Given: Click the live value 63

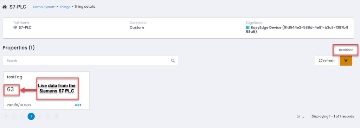Looking at the screenshot, I should pyautogui.click(x=11, y=89).
